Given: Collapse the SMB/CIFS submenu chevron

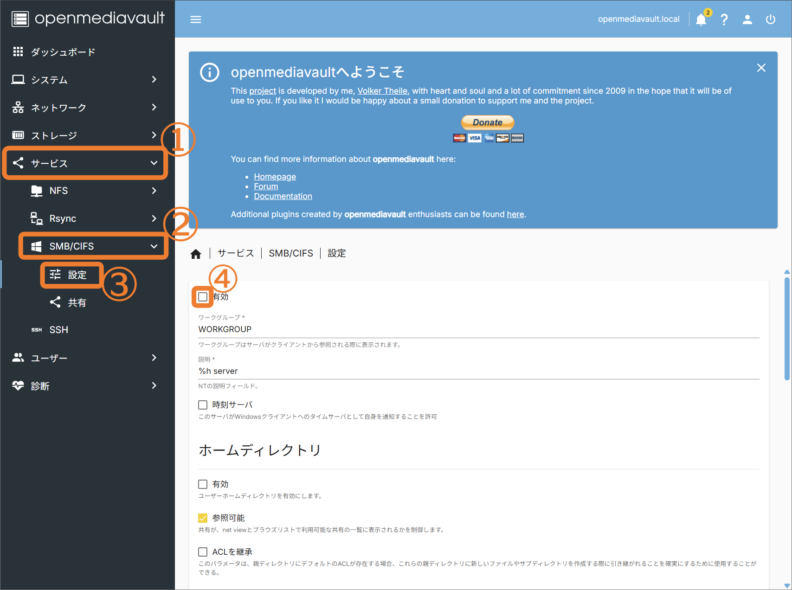Looking at the screenshot, I should coord(154,246).
